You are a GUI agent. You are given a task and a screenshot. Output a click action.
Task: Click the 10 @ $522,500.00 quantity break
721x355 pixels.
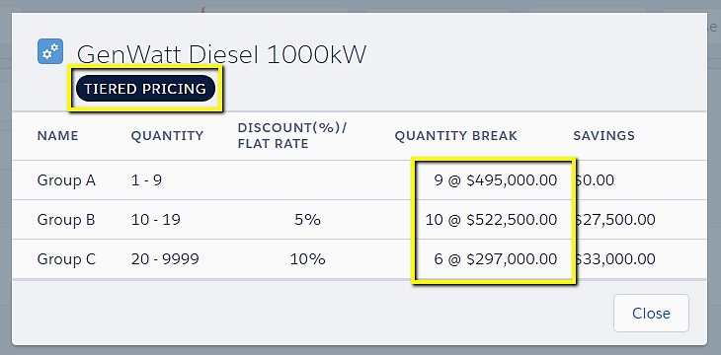(x=491, y=220)
